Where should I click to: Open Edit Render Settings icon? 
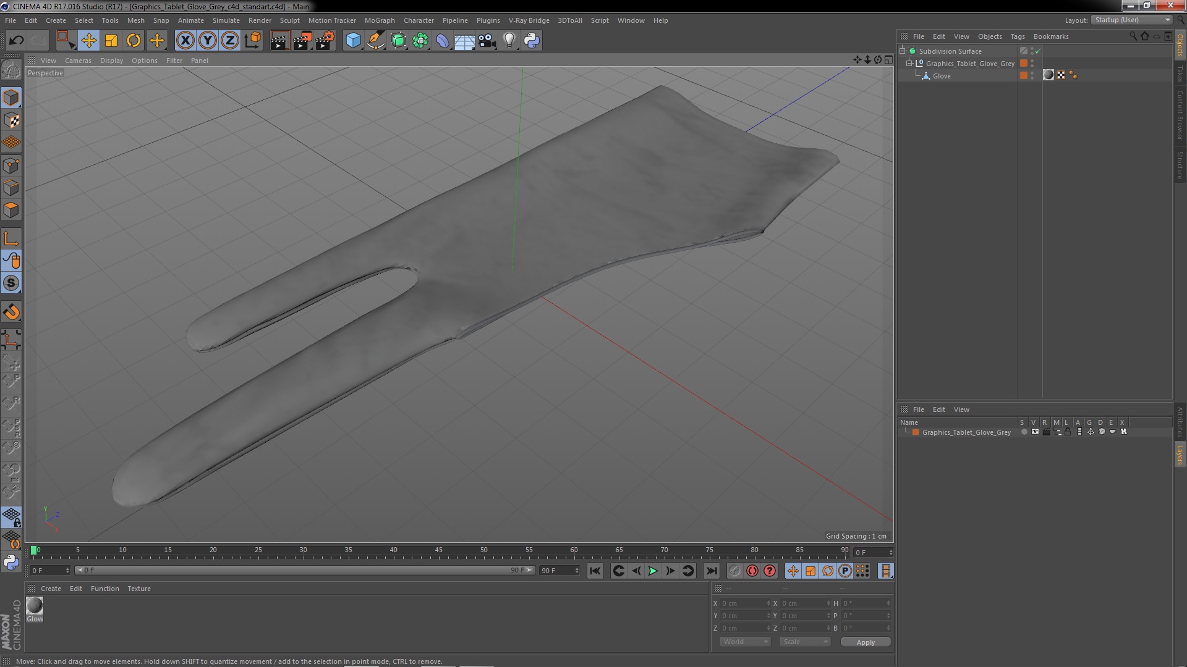pos(325,41)
